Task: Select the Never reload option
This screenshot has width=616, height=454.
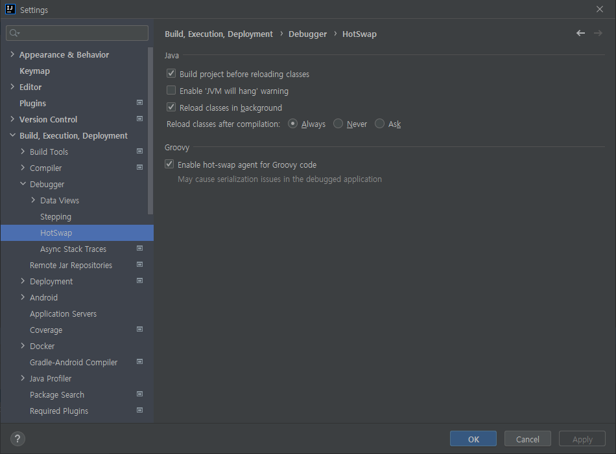Action: coord(338,124)
